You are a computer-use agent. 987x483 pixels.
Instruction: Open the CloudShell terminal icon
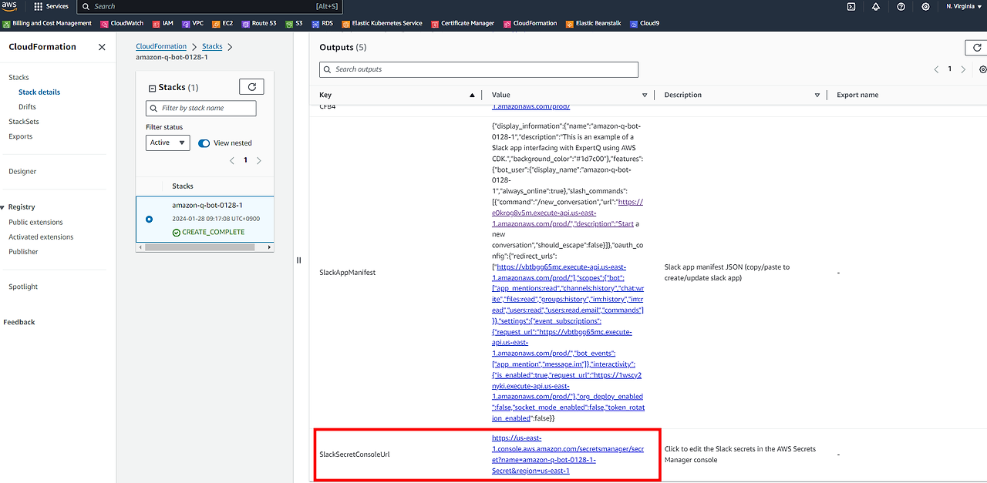(x=851, y=6)
